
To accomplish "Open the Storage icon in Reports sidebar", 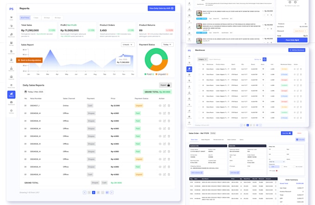I will point(11,43).
